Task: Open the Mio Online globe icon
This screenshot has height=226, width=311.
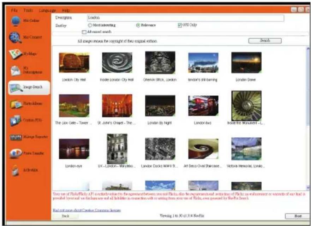Action: click(x=16, y=21)
